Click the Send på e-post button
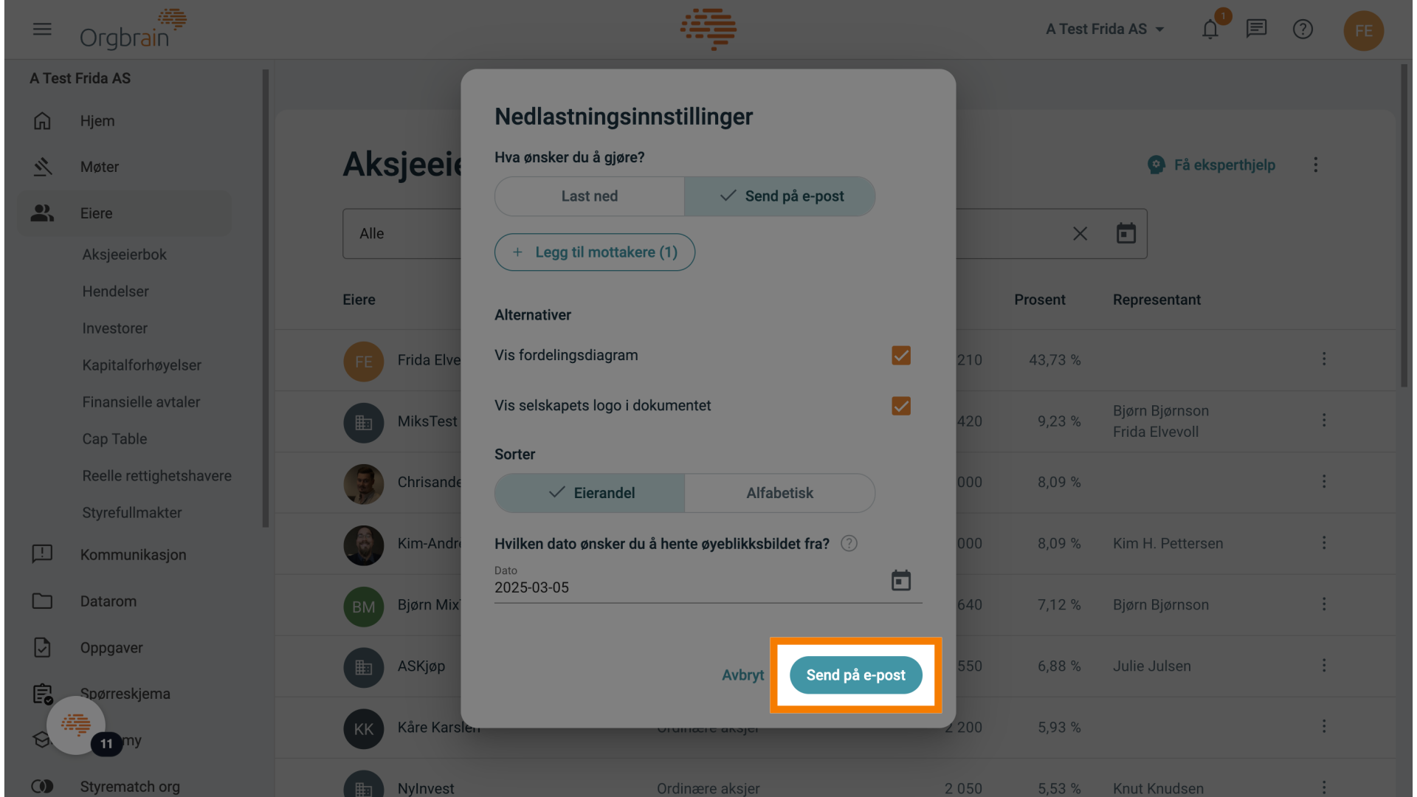Image resolution: width=1417 pixels, height=797 pixels. point(855,674)
